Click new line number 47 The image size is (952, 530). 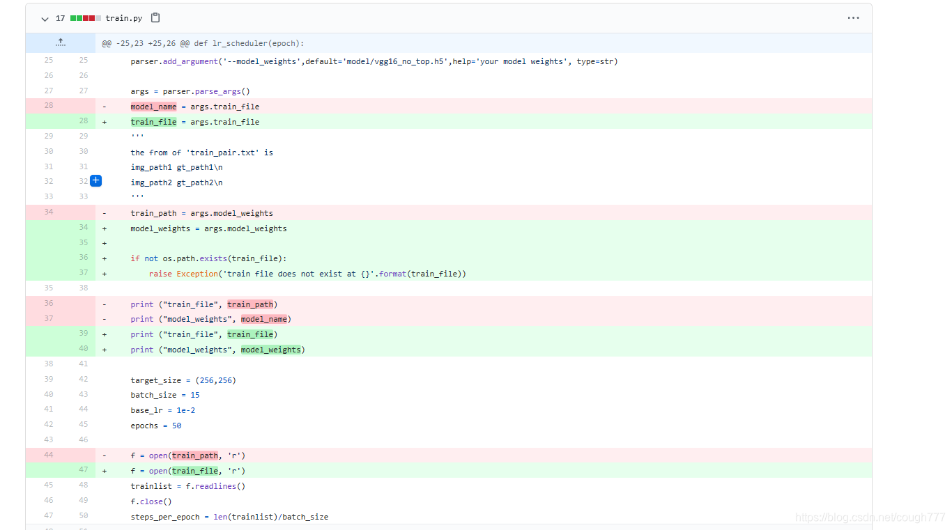pyautogui.click(x=83, y=469)
